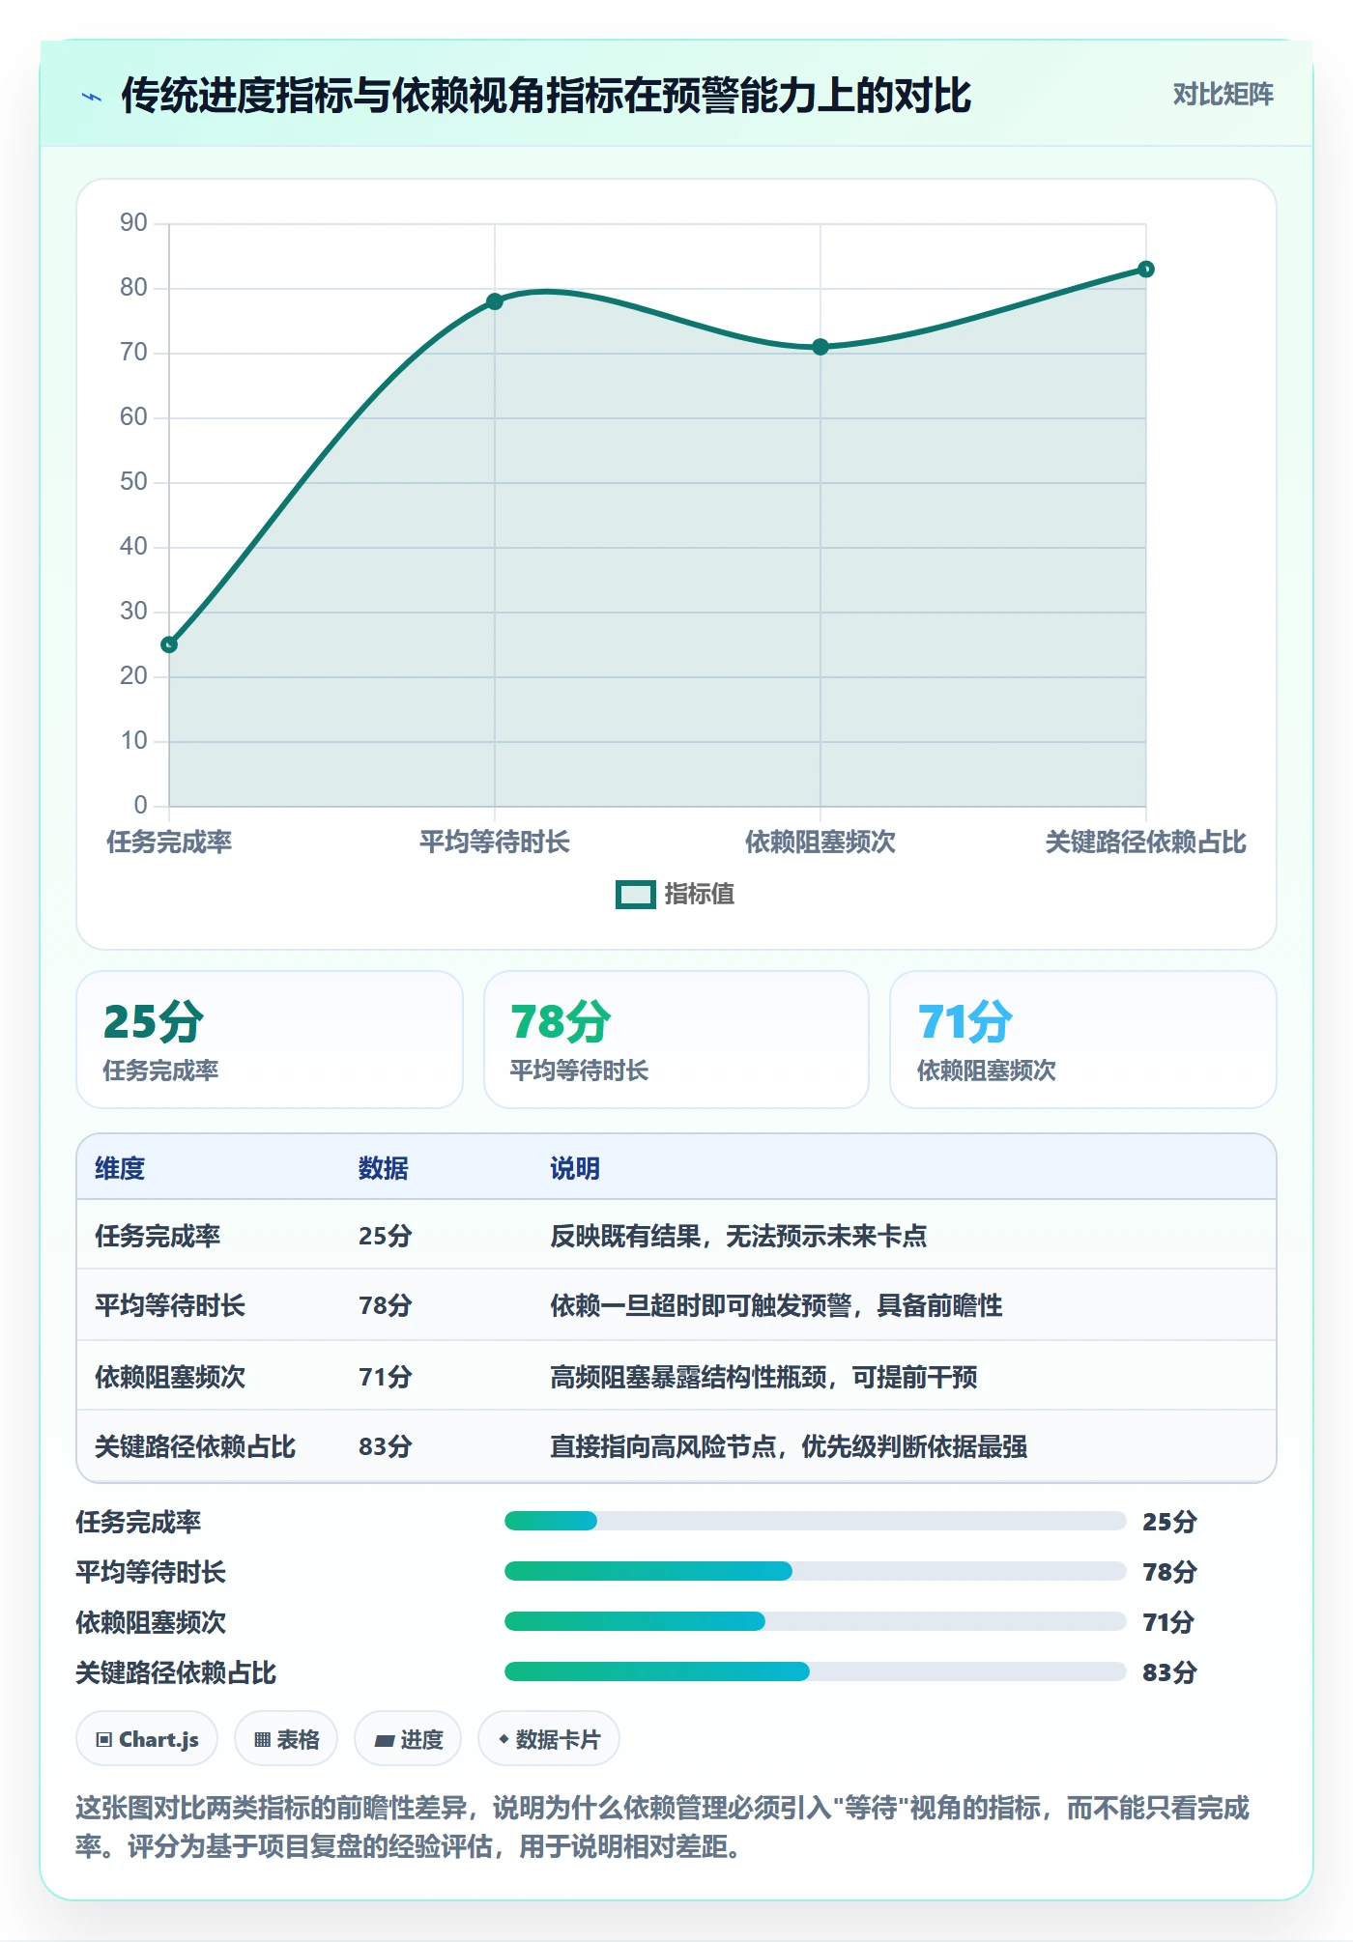Image resolution: width=1353 pixels, height=1942 pixels.
Task: Click the chart data point for 关键路径依赖占比
Action: click(x=1146, y=269)
